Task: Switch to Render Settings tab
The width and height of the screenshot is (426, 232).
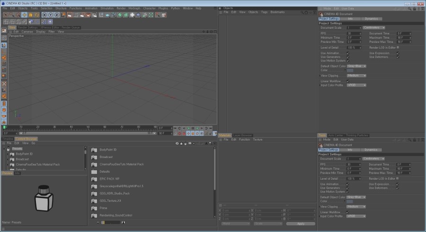Action: pos(27,28)
